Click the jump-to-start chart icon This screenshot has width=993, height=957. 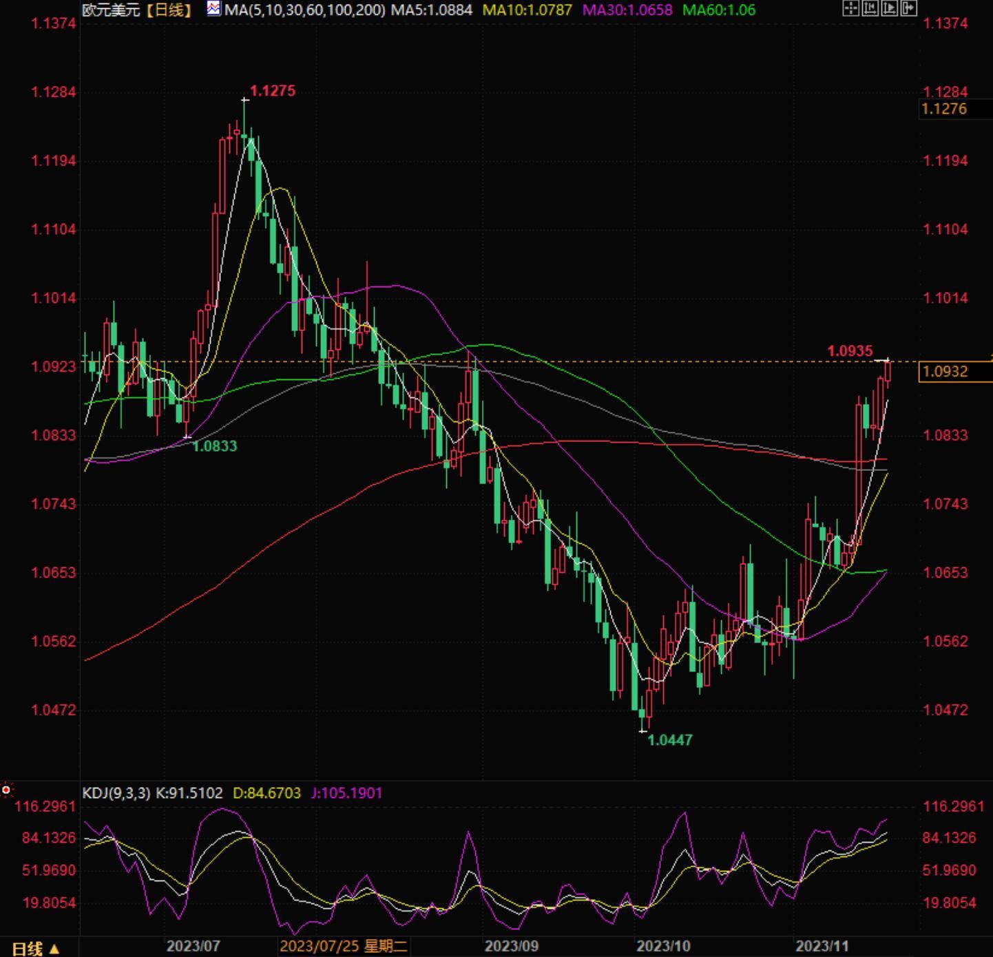(870, 8)
